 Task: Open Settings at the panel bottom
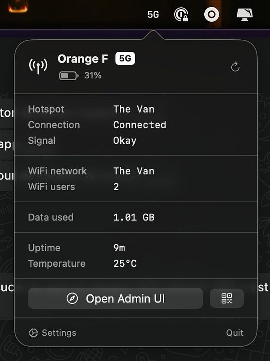click(52, 333)
